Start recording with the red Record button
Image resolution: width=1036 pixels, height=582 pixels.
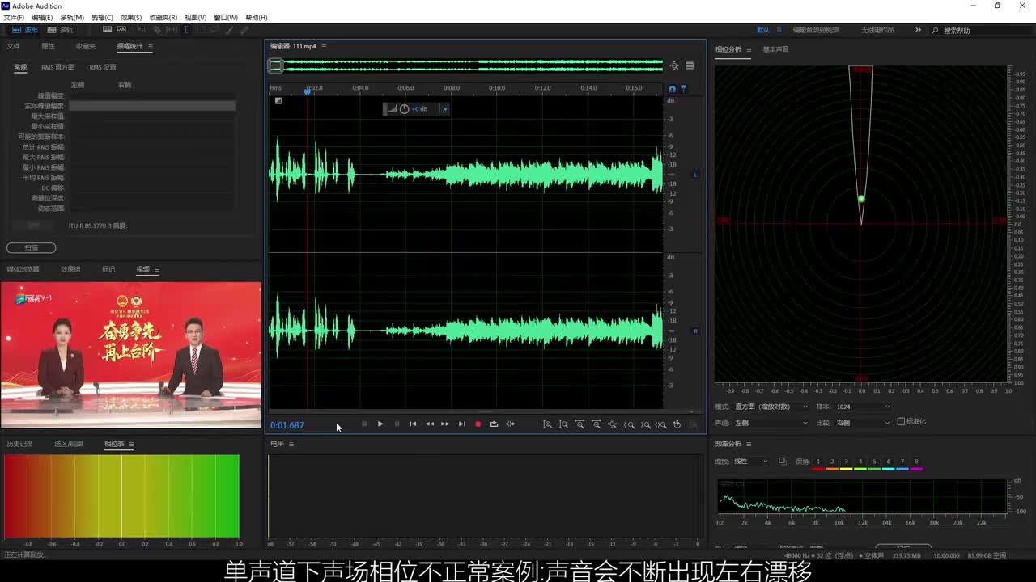coord(478,424)
